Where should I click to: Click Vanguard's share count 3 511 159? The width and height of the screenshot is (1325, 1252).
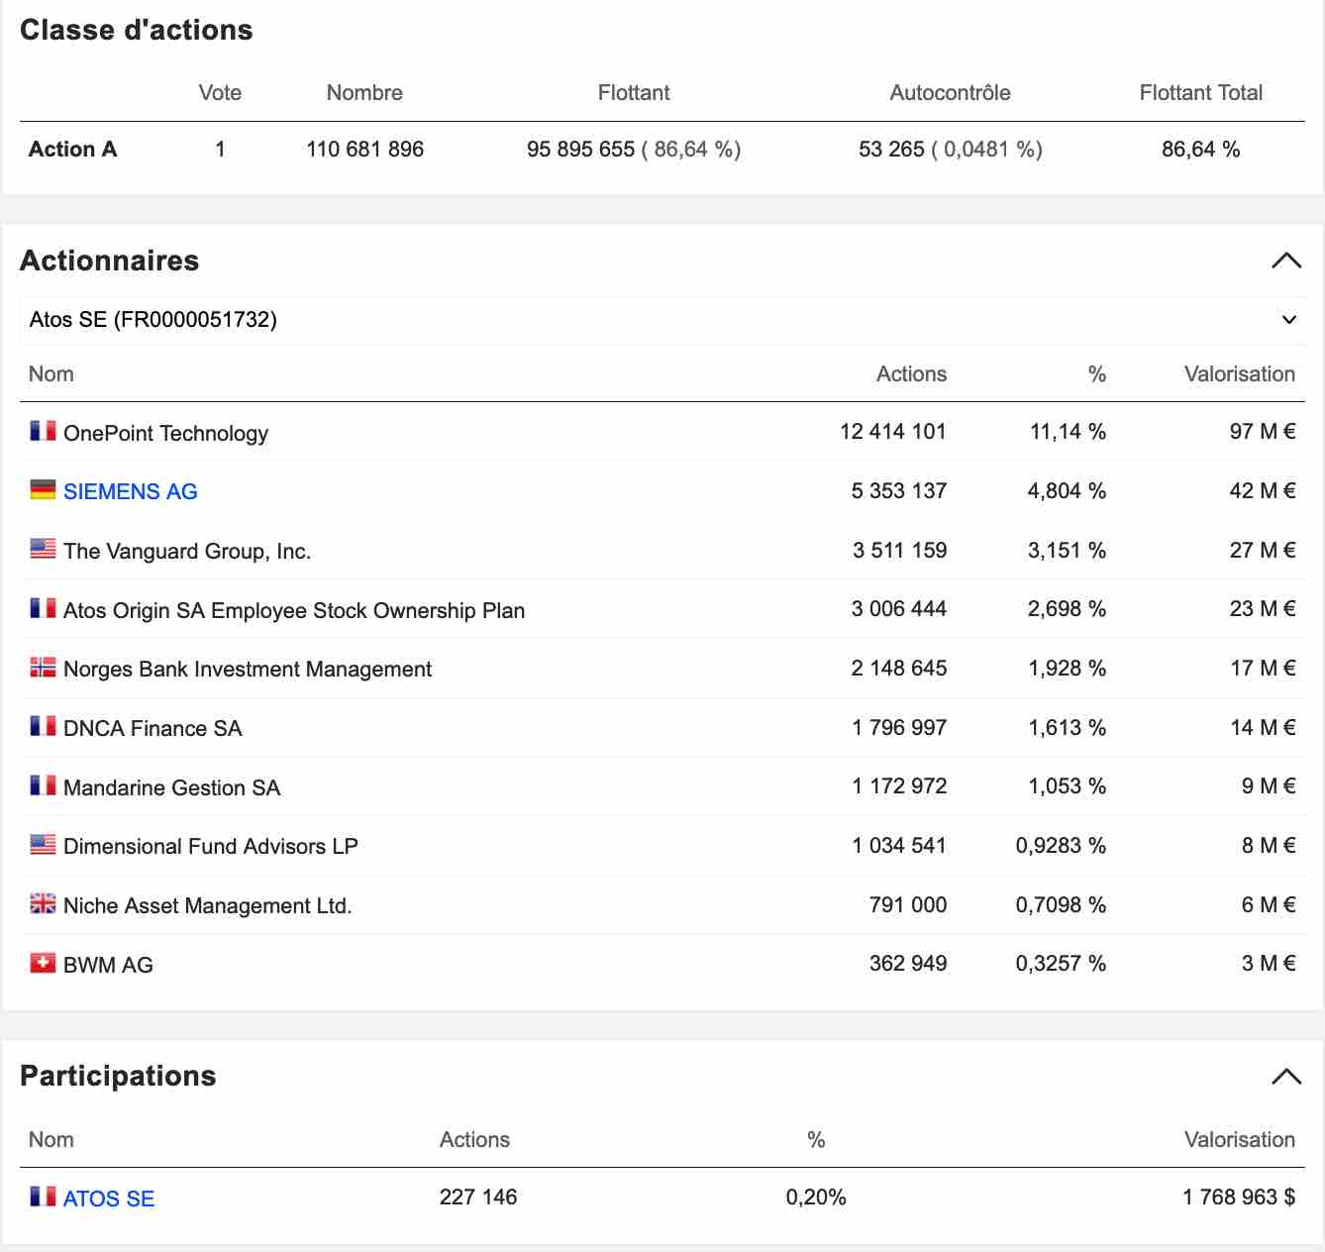[x=900, y=550]
